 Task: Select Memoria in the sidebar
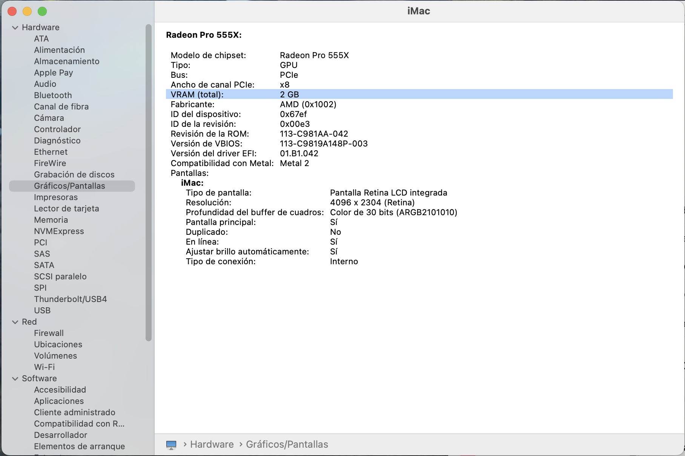[x=51, y=220]
